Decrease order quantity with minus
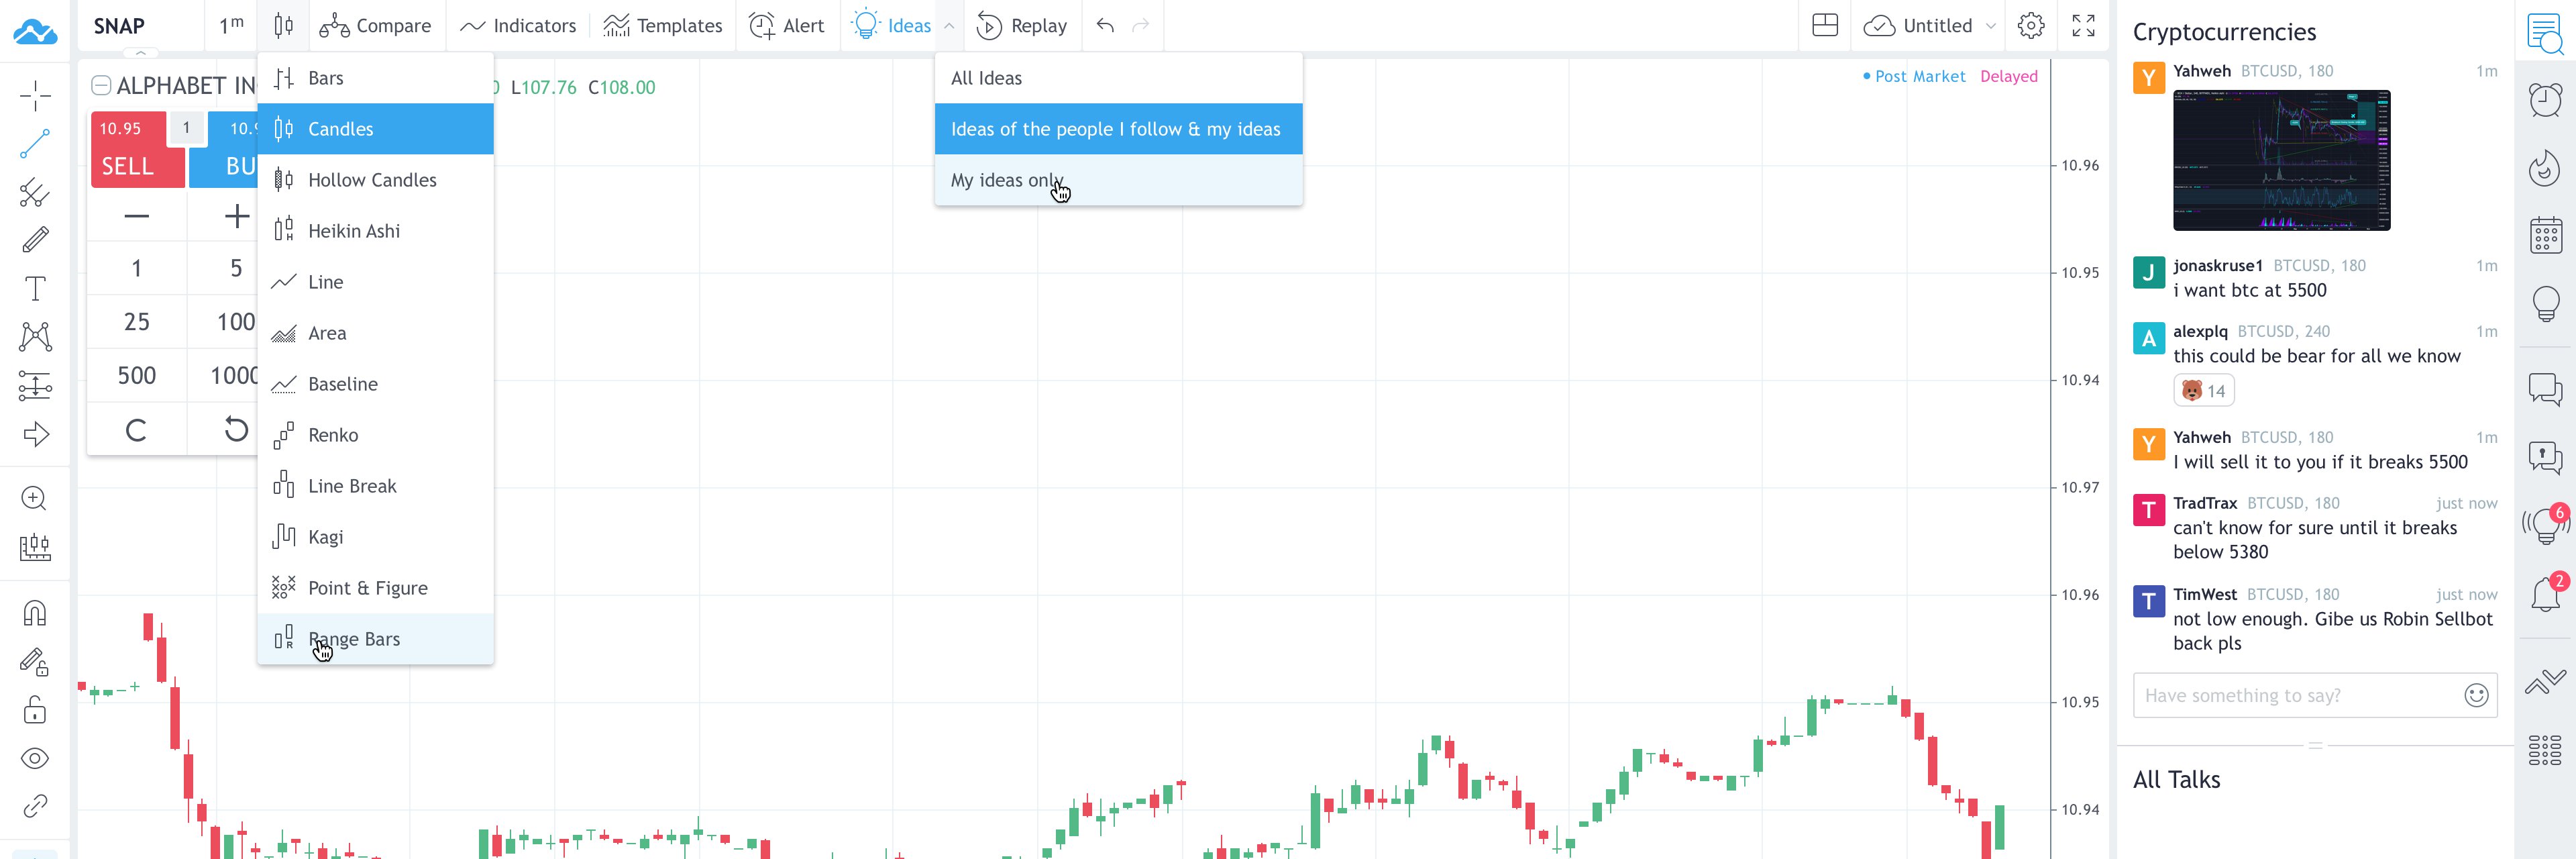The height and width of the screenshot is (859, 2576). [137, 215]
